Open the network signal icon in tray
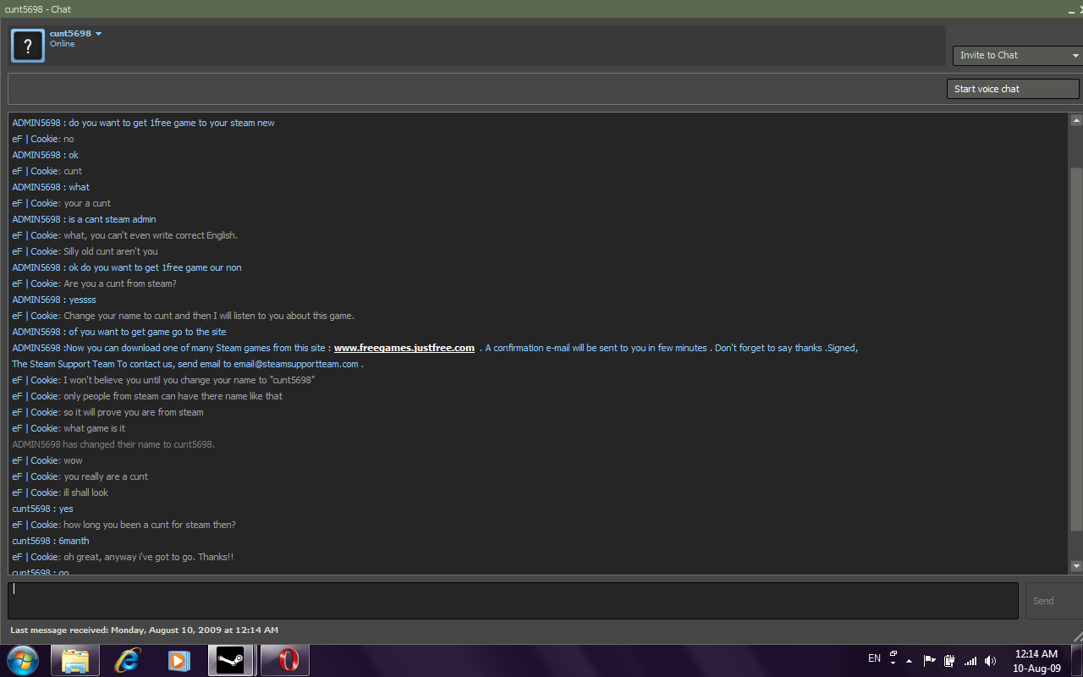Viewport: 1083px width, 677px height. point(970,660)
